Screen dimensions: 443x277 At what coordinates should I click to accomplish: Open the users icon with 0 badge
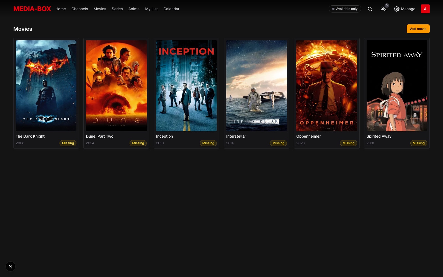tap(384, 9)
